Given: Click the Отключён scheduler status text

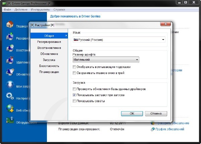Looking at the screenshot, I should [117, 129].
